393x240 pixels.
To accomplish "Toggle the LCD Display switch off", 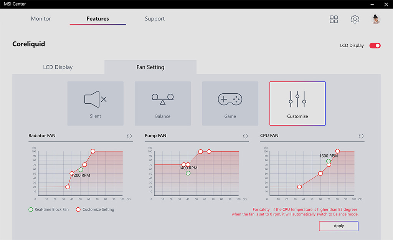I will [375, 45].
